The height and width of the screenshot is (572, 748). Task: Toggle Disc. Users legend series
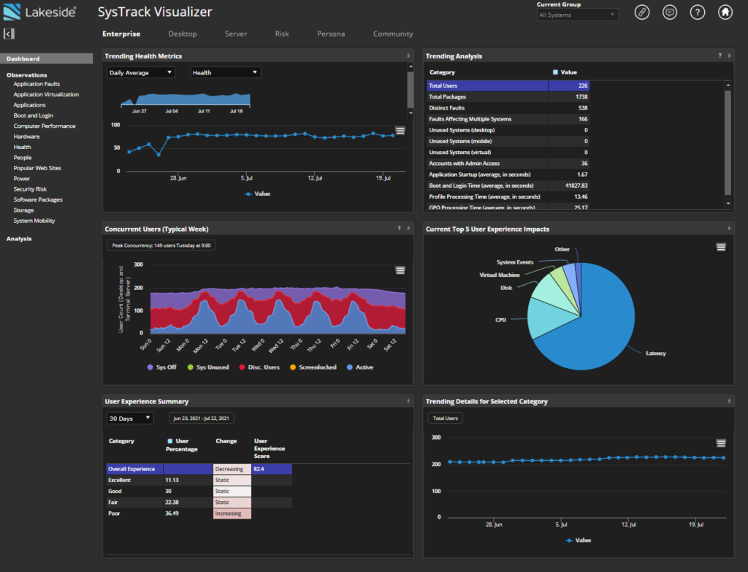[x=259, y=367]
